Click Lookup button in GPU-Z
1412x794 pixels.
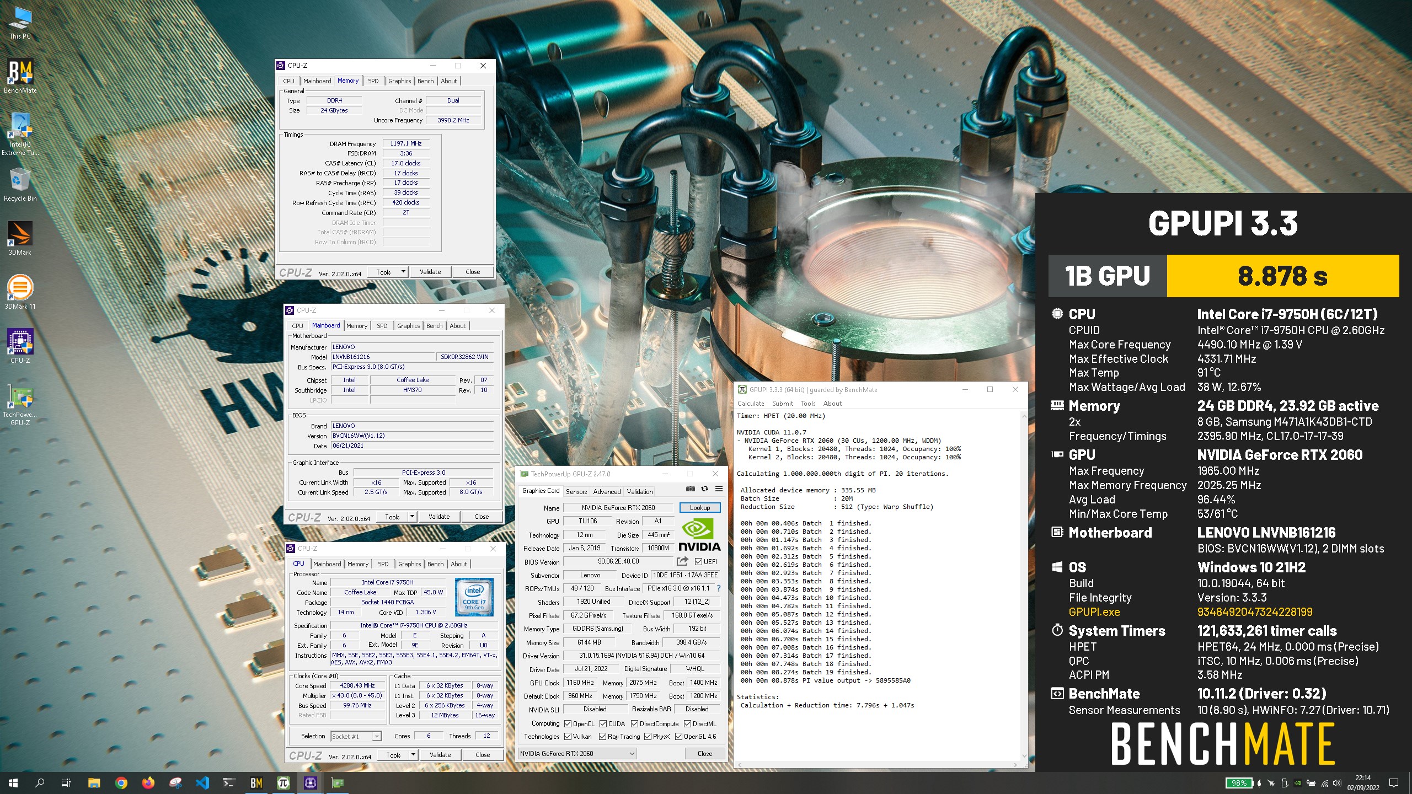pyautogui.click(x=700, y=507)
